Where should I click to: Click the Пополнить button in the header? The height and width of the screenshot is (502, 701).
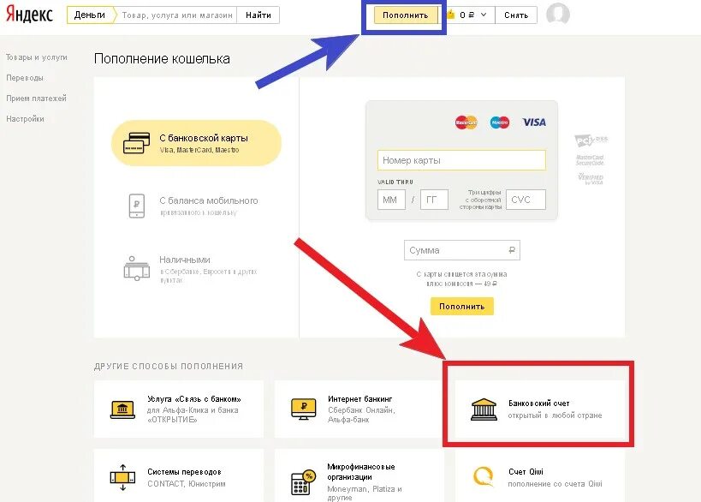click(x=405, y=15)
